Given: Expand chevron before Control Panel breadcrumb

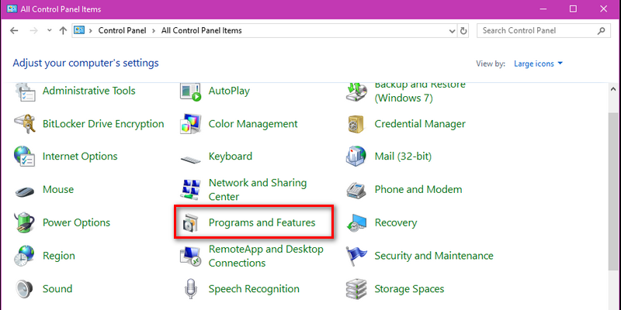Looking at the screenshot, I should click(x=91, y=30).
